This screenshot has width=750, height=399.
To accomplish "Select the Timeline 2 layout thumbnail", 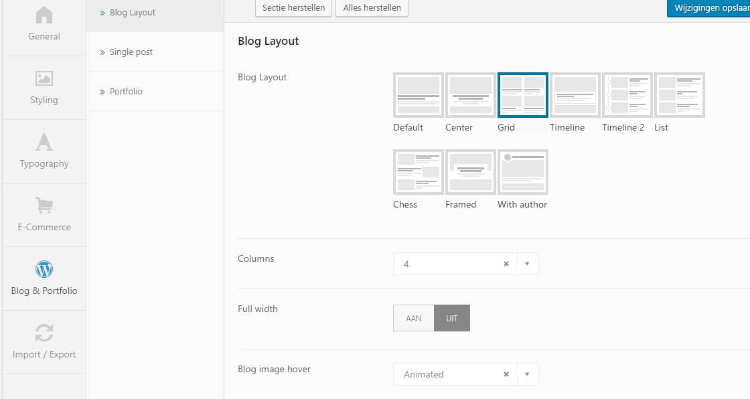I will pos(627,95).
